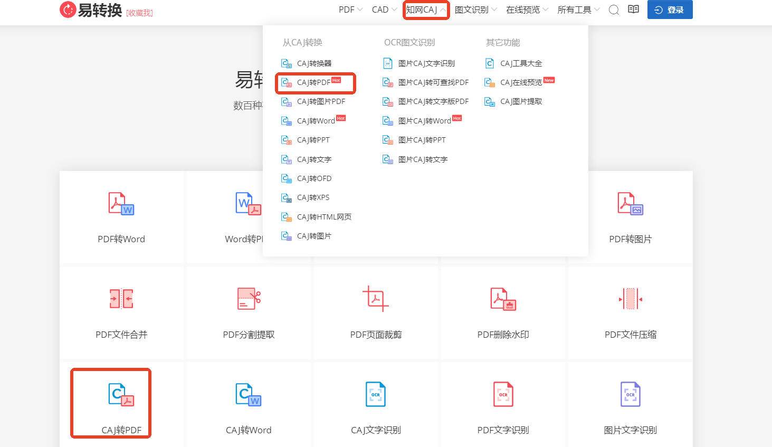The image size is (772, 447).
Task: Expand the 图文识别 dropdown menu
Action: [476, 9]
